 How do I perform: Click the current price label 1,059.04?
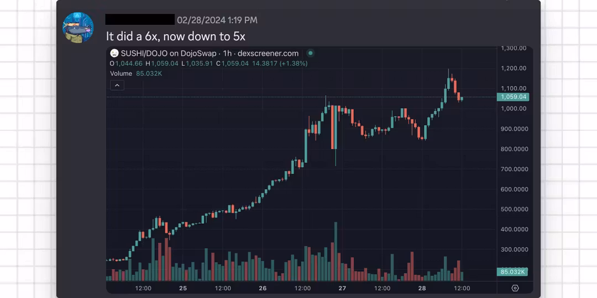pyautogui.click(x=514, y=97)
